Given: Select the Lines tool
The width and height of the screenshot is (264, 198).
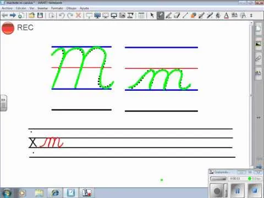Looking at the screenshot, I should click(x=185, y=15).
